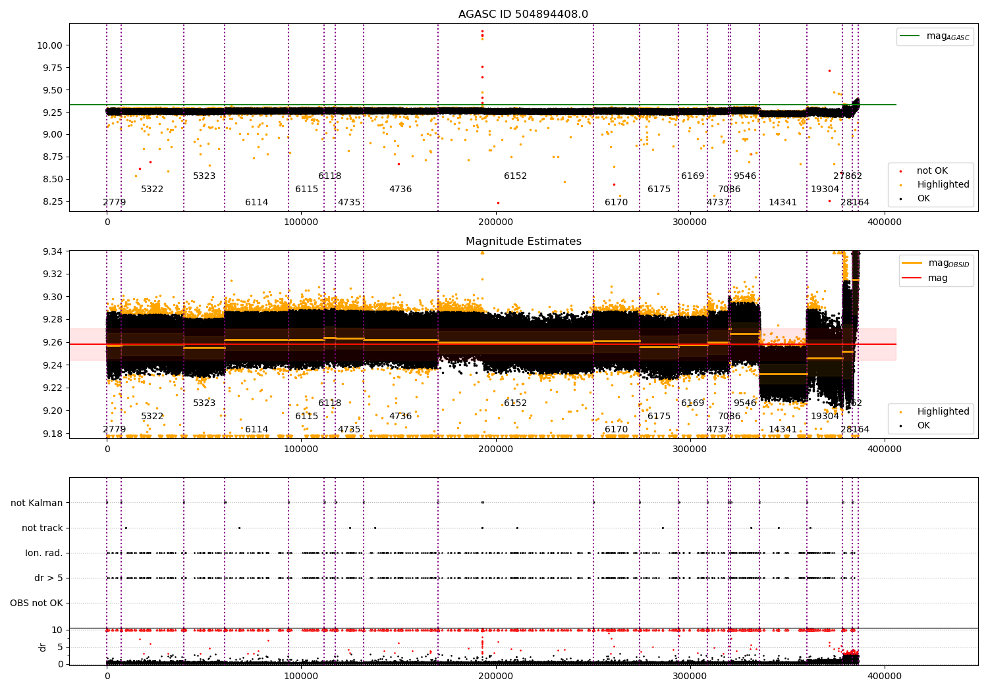Select the orange mag OBSID legend entry
This screenshot has height=691, width=988.
(936, 263)
